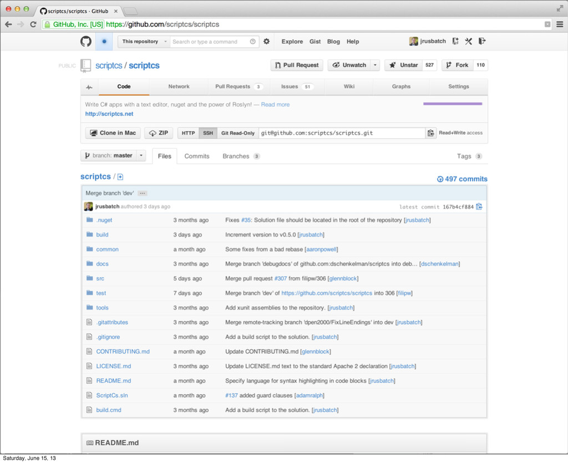Open the Wiki tab
This screenshot has width=568, height=463.
click(349, 87)
